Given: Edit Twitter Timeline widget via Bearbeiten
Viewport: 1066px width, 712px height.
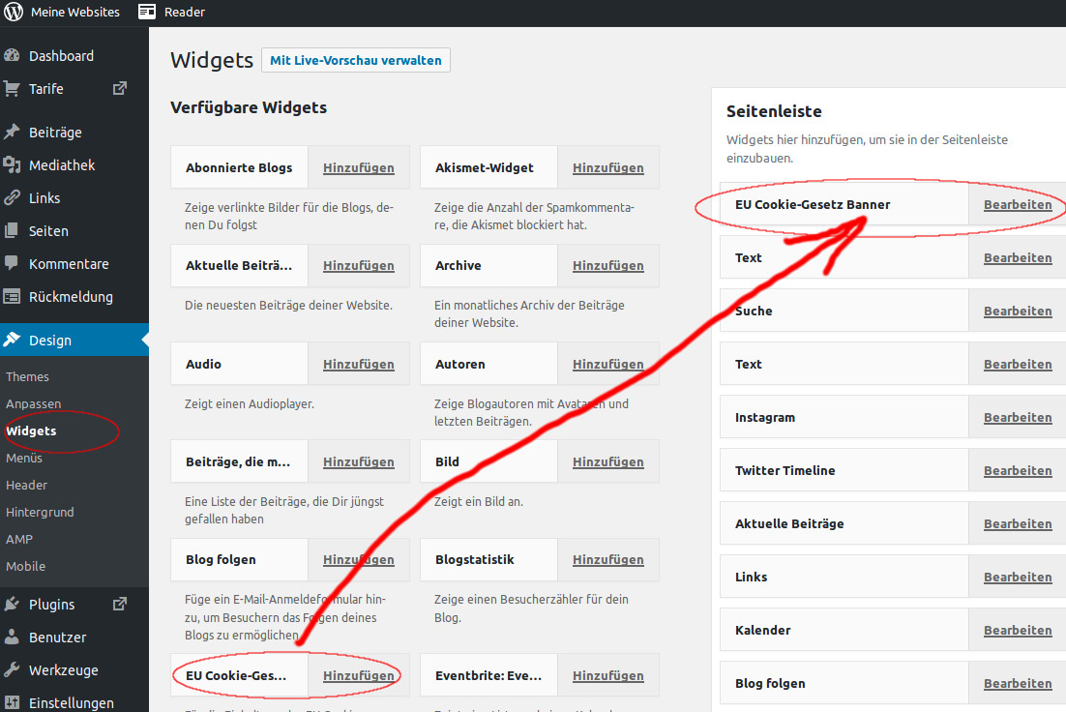Looking at the screenshot, I should click(x=1018, y=470).
